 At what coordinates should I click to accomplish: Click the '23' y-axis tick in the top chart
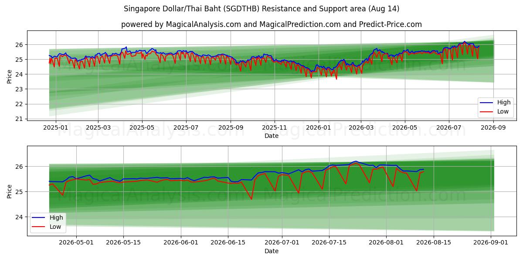[20, 89]
